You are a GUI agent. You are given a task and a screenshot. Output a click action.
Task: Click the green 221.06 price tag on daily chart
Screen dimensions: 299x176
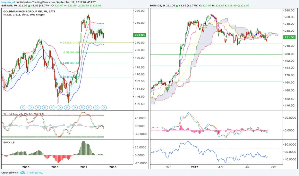pyautogui.click(x=289, y=37)
